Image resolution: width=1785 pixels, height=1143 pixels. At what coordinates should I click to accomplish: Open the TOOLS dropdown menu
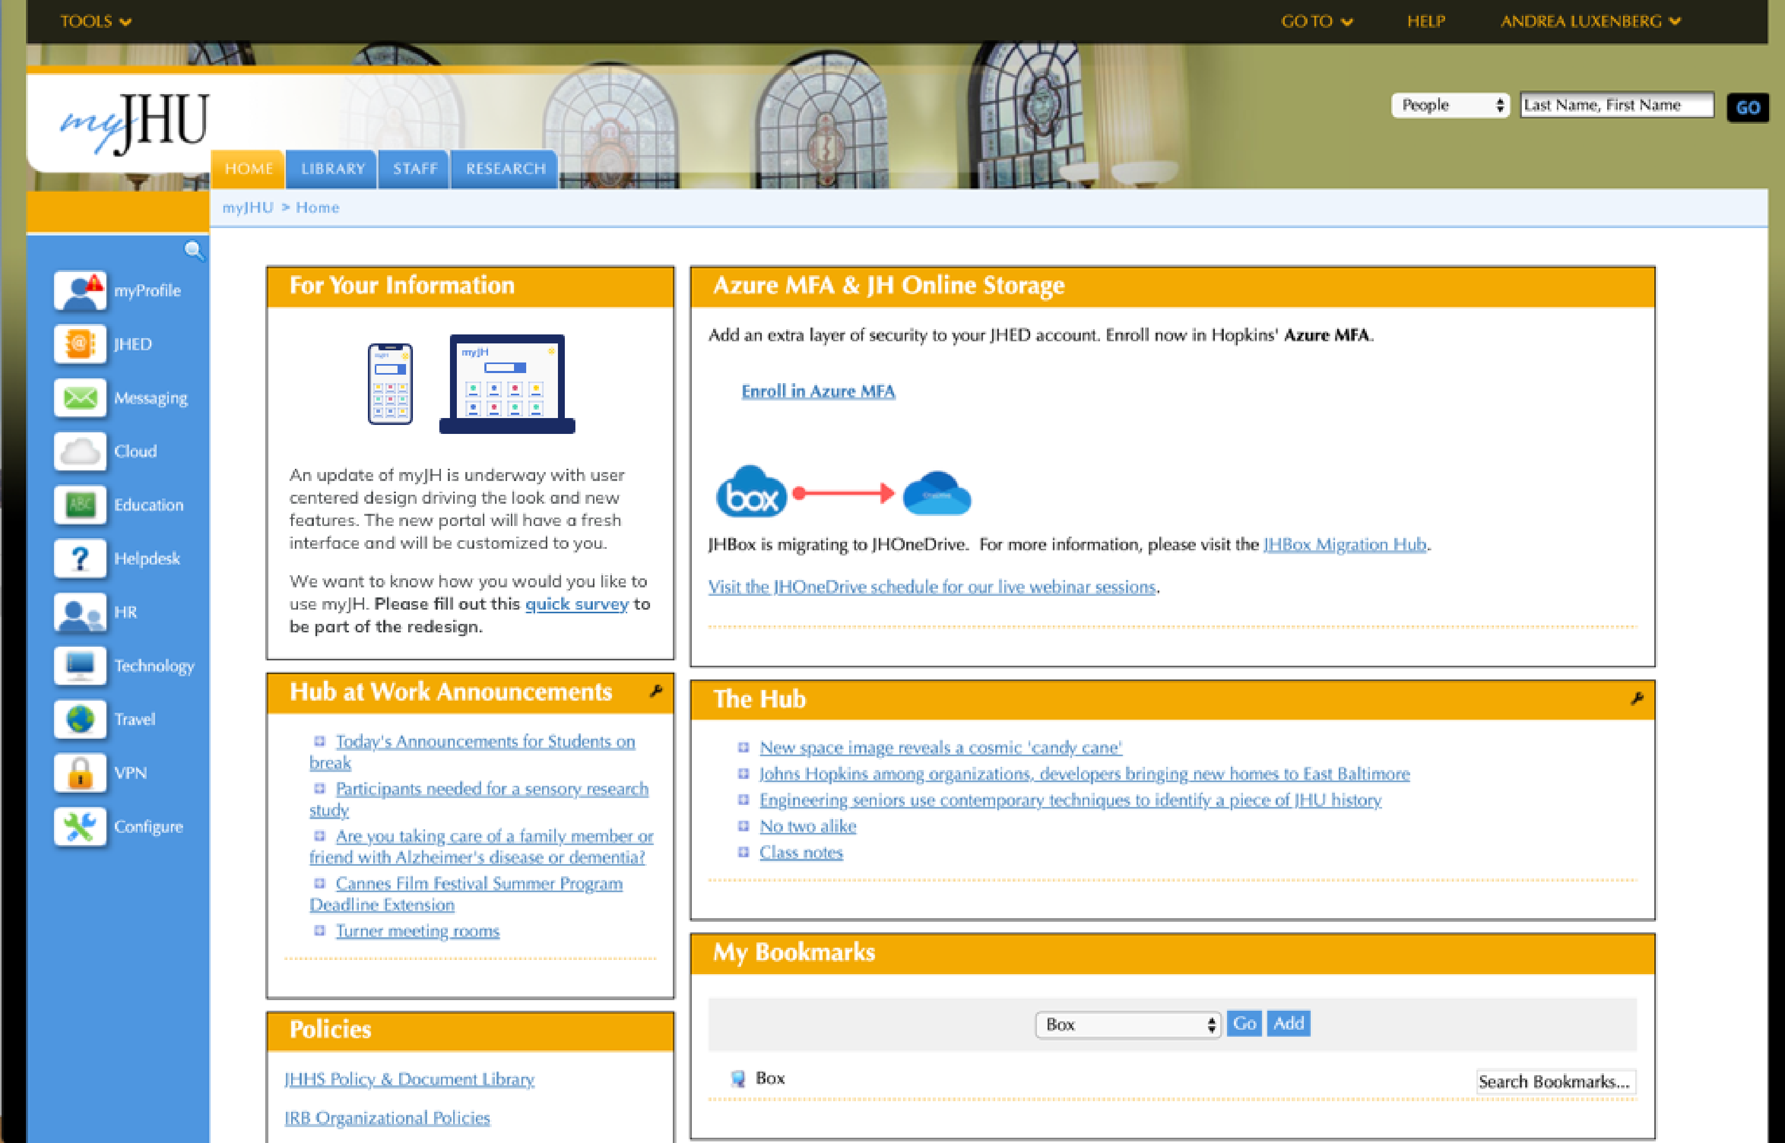[96, 22]
